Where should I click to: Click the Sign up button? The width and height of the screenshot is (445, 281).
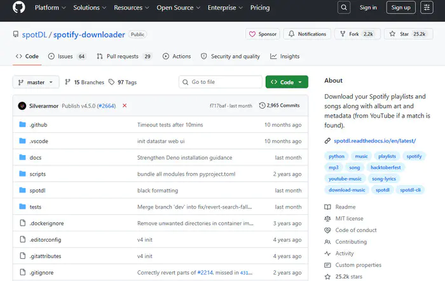pyautogui.click(x=400, y=8)
